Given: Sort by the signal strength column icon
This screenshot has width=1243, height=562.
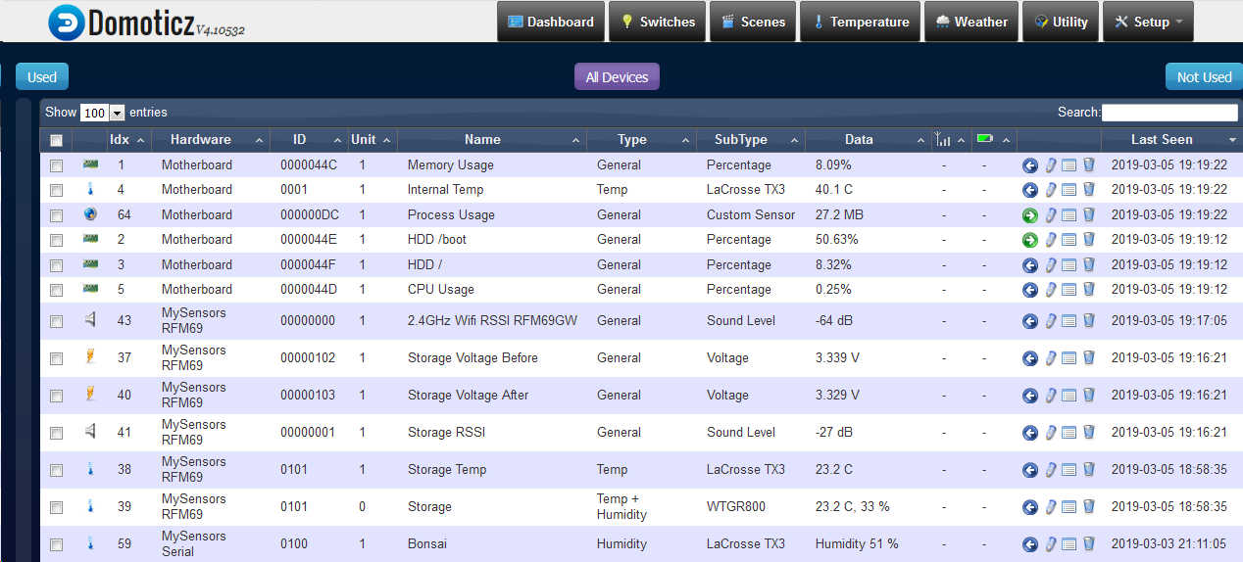Looking at the screenshot, I should tap(943, 140).
